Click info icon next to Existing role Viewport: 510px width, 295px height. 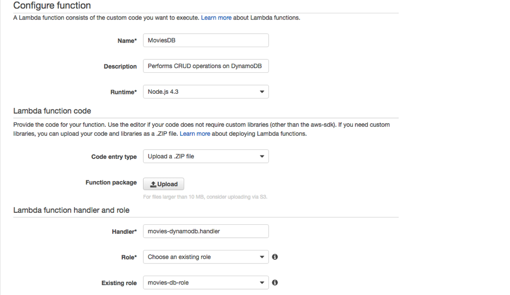coord(275,282)
